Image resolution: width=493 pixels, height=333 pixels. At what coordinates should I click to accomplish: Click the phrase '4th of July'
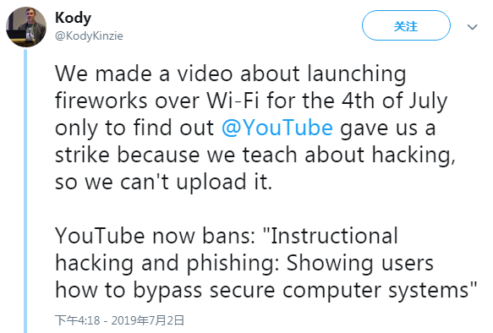tap(395, 101)
